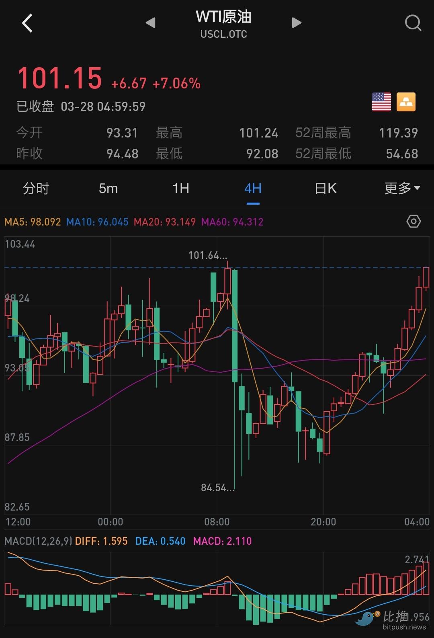Select the 5m timeframe tab
This screenshot has height=638, width=434.
108,188
